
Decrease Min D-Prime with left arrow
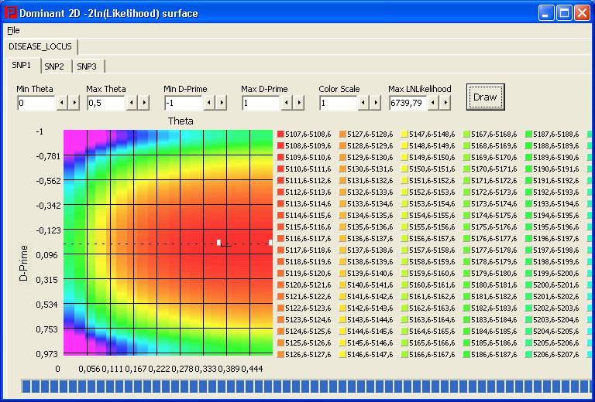click(209, 103)
